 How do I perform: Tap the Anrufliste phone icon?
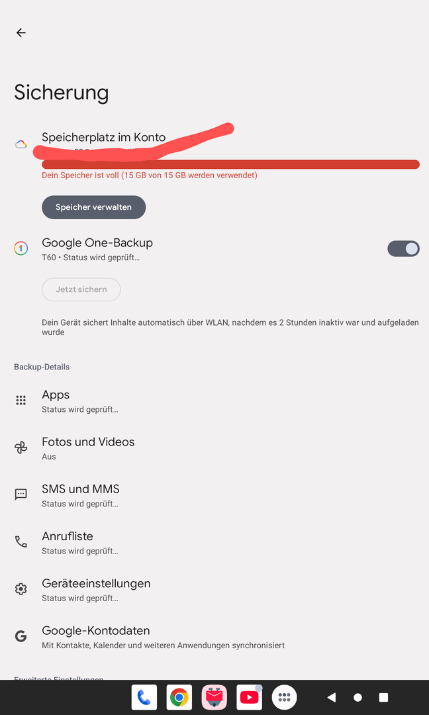[21, 542]
